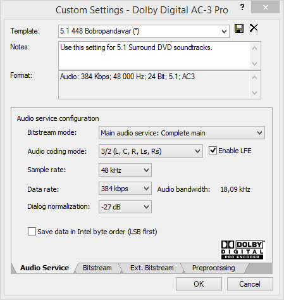Viewport: 284px width, 300px height.
Task: Click the Dolby Digital Pro Encoder logo
Action: click(x=243, y=249)
